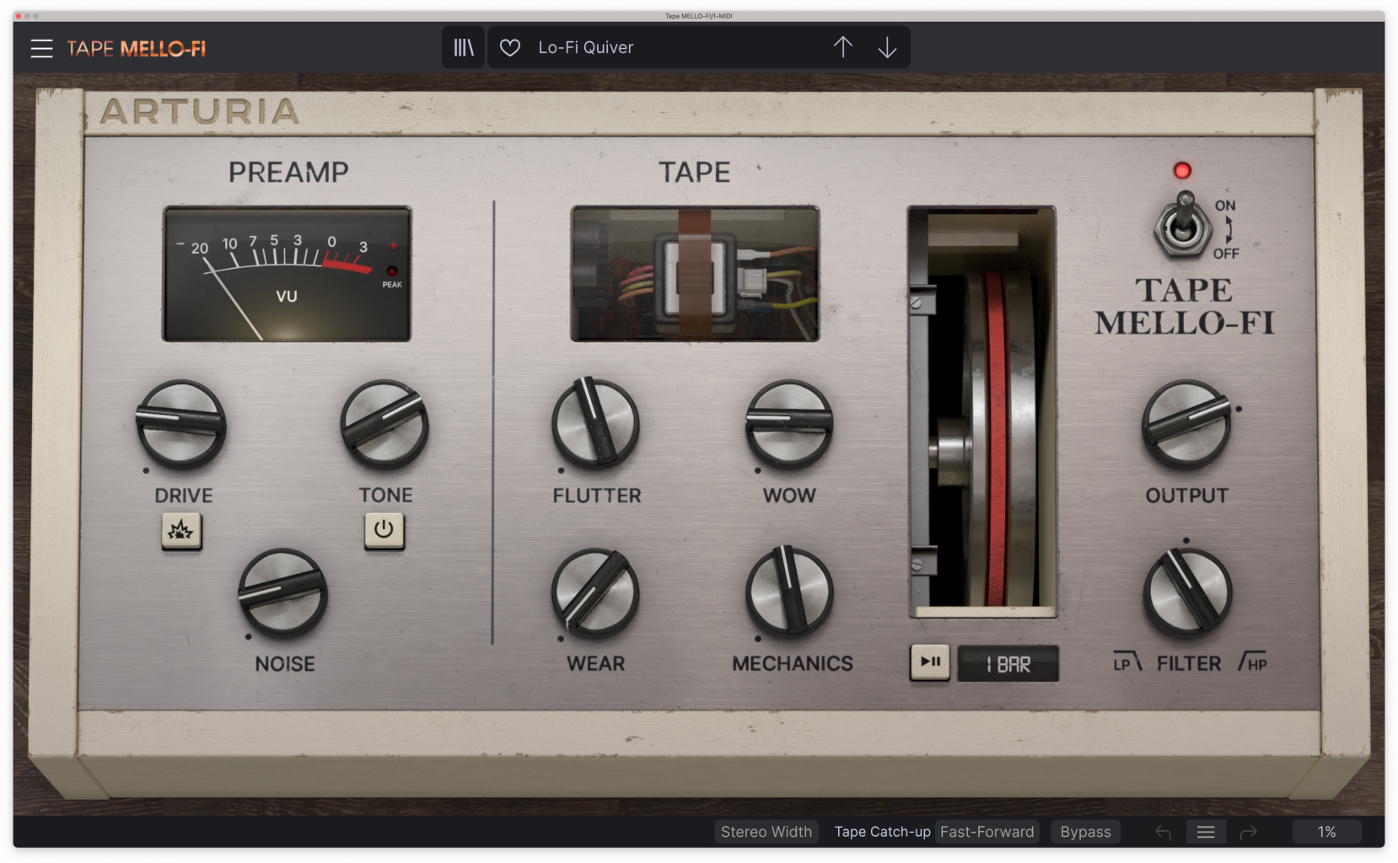This screenshot has height=863, width=1398.
Task: Click the Wow knob
Action: 789,424
